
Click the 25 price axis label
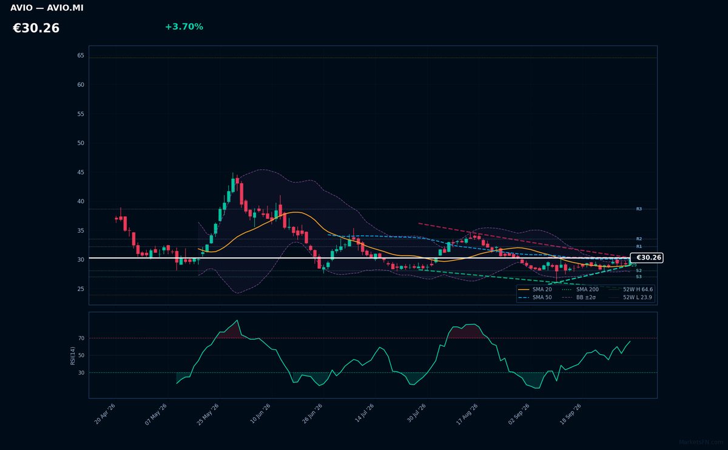tap(81, 289)
